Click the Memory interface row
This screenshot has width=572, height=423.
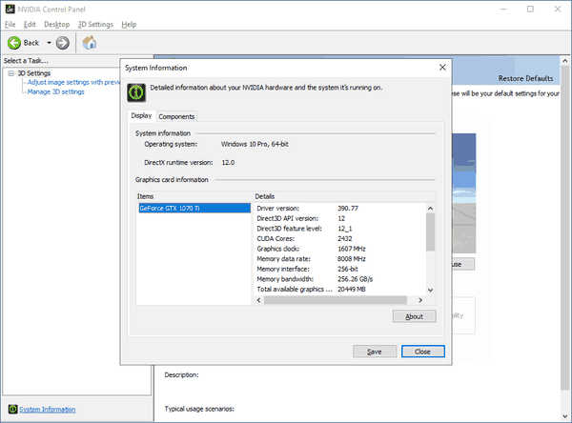click(339, 269)
